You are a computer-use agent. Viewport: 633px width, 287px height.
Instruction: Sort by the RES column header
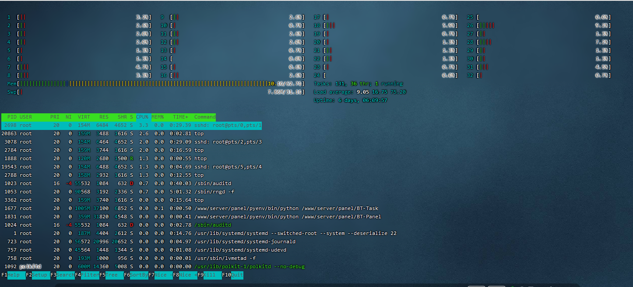[104, 117]
